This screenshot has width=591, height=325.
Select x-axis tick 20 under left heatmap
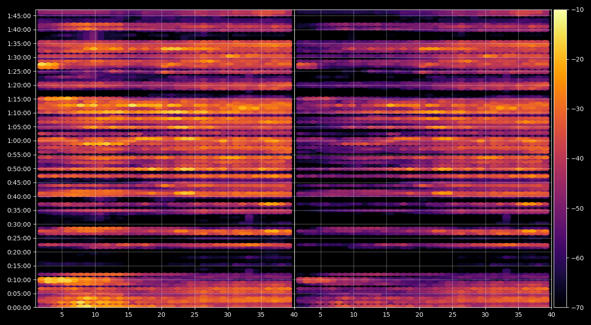point(162,315)
